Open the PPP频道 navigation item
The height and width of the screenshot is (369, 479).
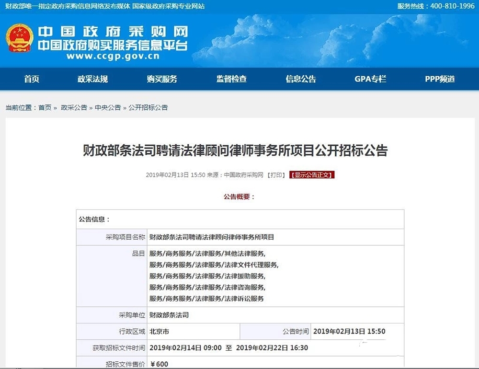(440, 79)
